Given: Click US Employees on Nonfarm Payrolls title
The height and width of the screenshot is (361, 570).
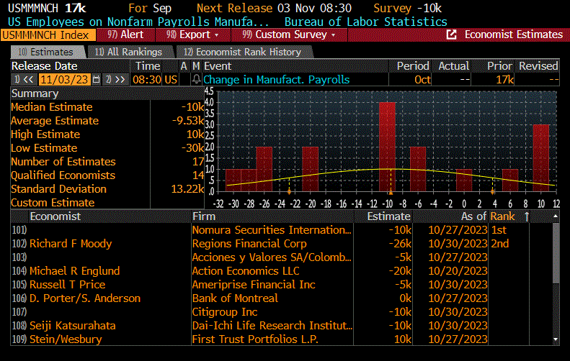Looking at the screenshot, I should (x=138, y=22).
